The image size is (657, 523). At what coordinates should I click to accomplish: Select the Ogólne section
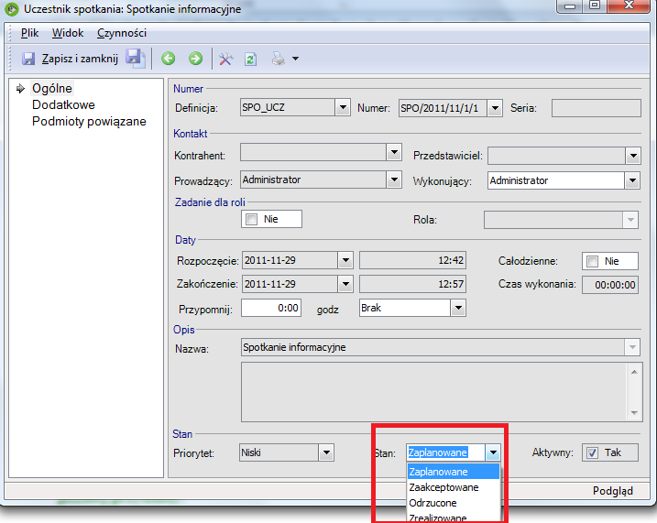[52, 88]
